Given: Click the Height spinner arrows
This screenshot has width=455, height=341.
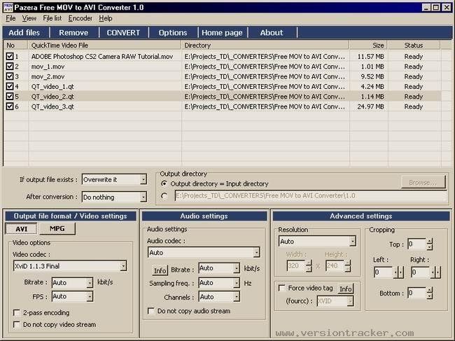Looking at the screenshot, I should (347, 265).
